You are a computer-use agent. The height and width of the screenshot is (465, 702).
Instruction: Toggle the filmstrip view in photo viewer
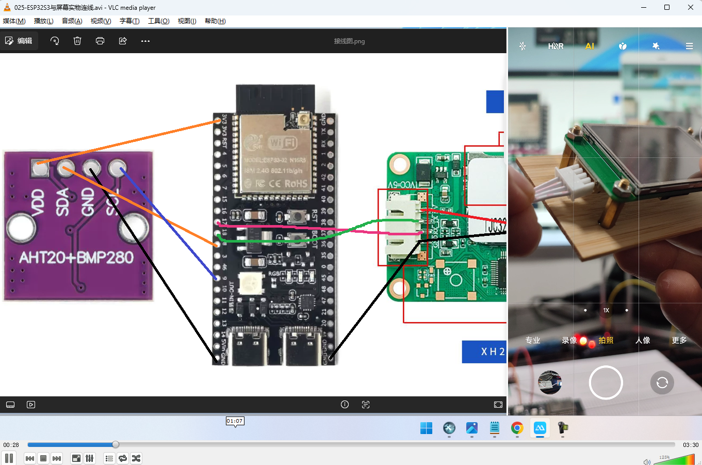pos(10,405)
